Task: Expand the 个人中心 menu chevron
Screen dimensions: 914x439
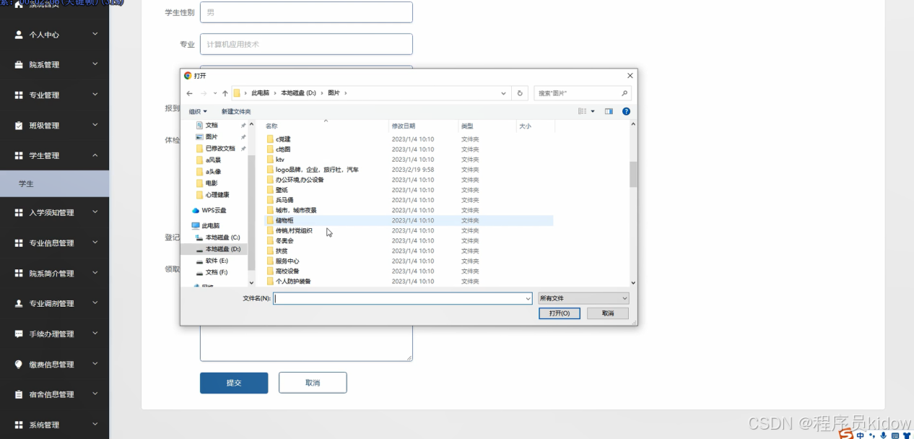Action: pos(95,34)
